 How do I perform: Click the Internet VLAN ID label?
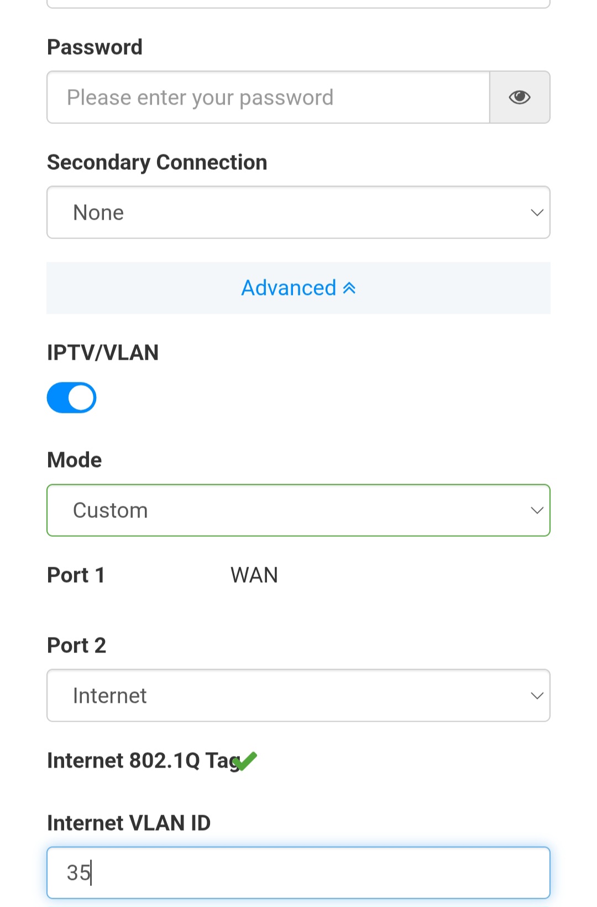tap(129, 823)
